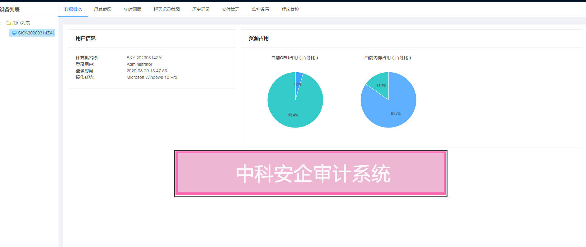This screenshot has height=247, width=586.
Task: Collapse the 用户列表 tree arrow
Action: point(1,23)
